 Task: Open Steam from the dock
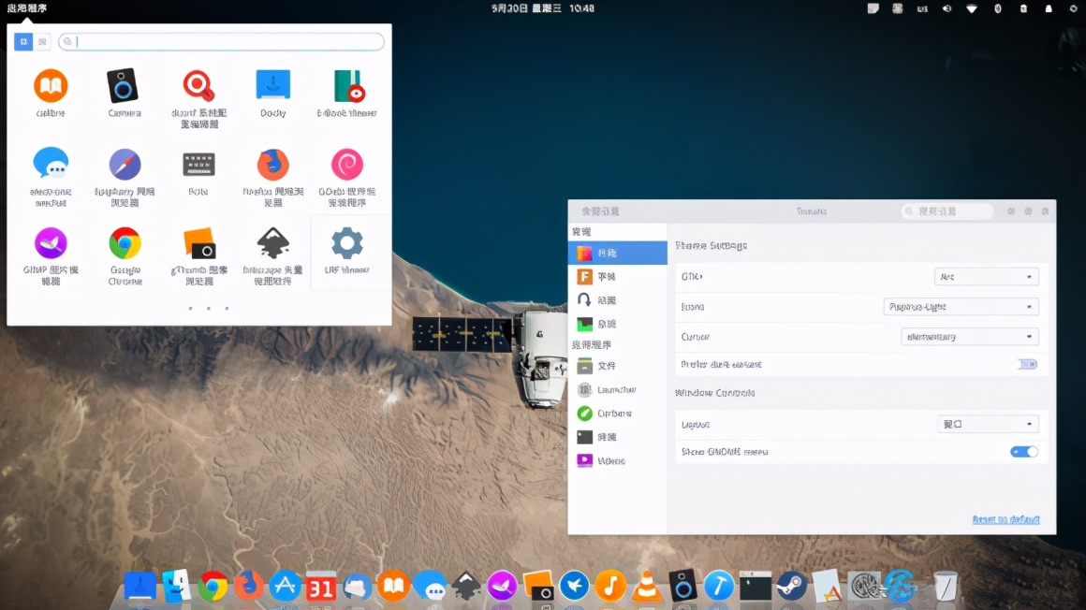(791, 586)
